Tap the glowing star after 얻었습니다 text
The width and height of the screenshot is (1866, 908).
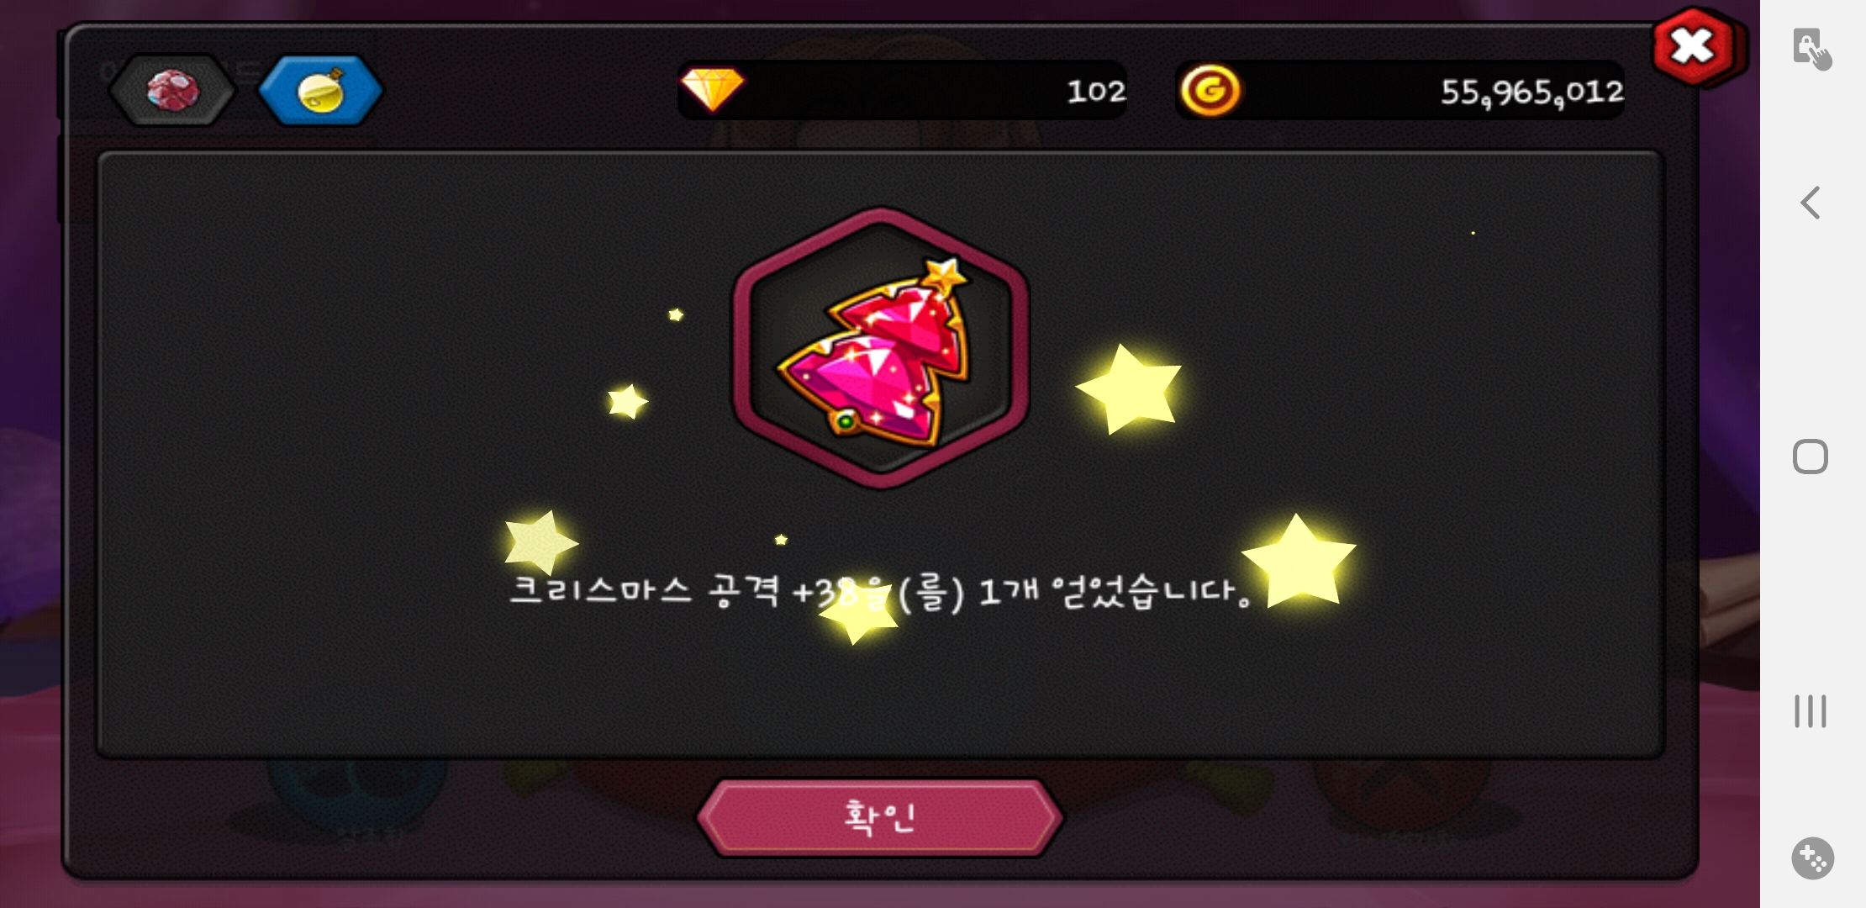[1299, 561]
